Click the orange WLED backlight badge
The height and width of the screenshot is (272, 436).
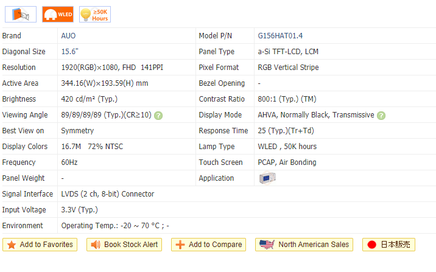point(58,14)
